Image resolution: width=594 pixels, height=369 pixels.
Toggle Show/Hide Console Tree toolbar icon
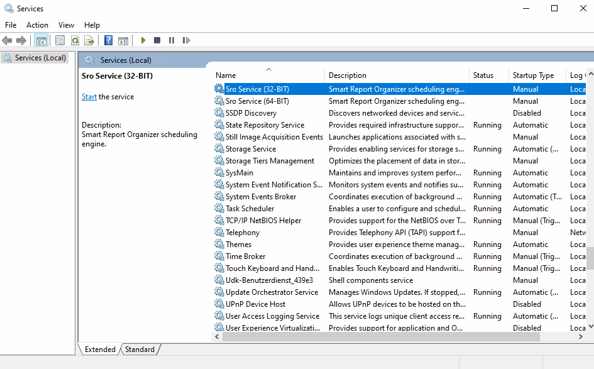(x=41, y=40)
